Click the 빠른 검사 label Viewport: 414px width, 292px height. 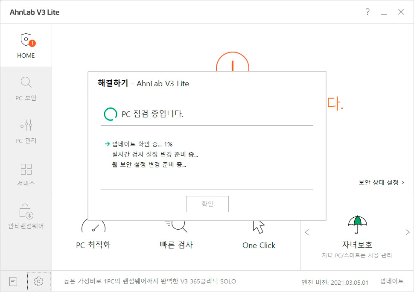[x=176, y=245]
